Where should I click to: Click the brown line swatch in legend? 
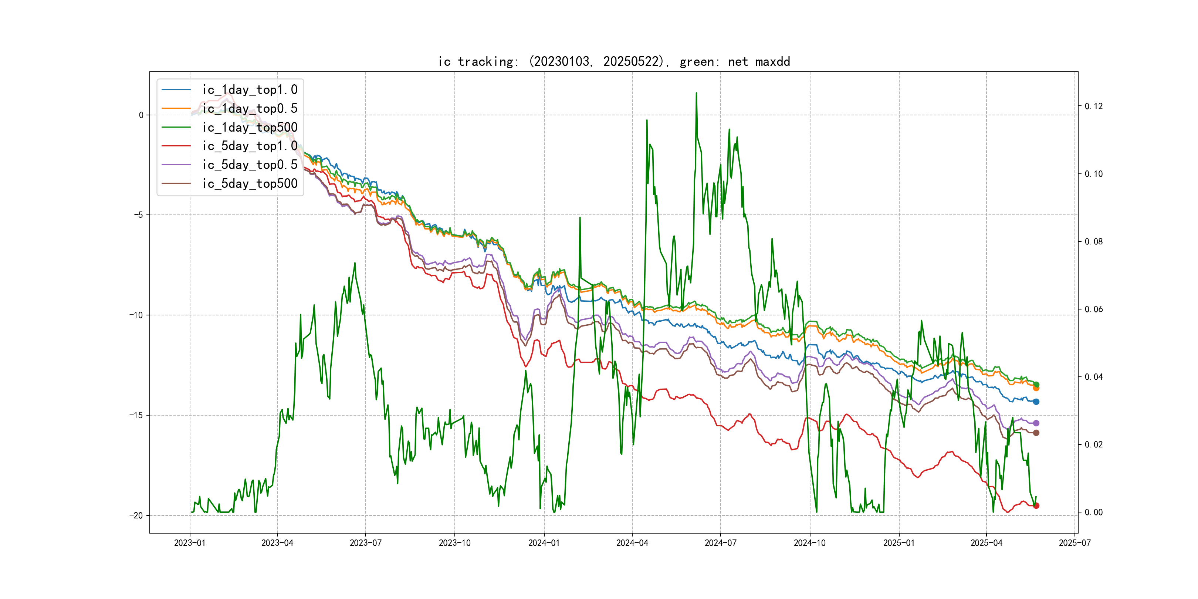click(176, 183)
